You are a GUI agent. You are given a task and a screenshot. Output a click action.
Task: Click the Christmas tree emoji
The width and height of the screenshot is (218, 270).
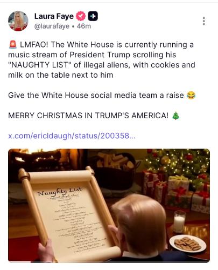click(175, 116)
